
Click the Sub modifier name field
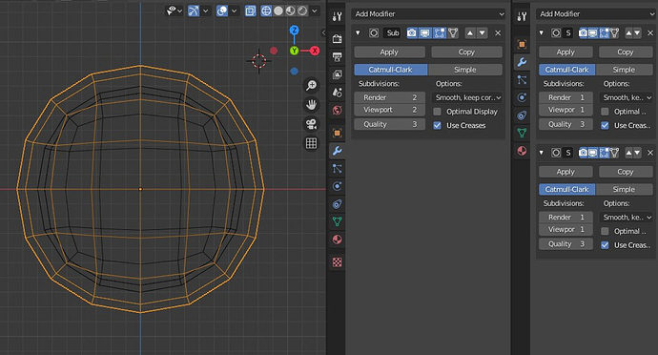click(x=392, y=32)
